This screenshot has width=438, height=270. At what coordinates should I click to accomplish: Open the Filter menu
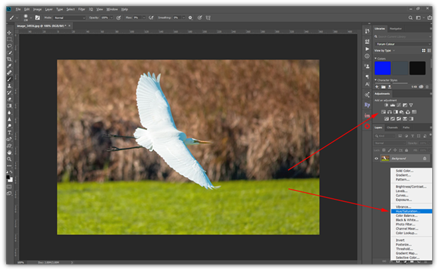pos(82,9)
